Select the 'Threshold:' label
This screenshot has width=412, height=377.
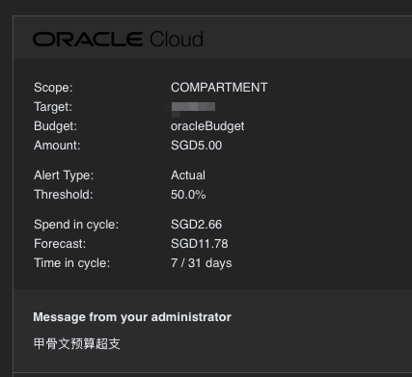[64, 195]
